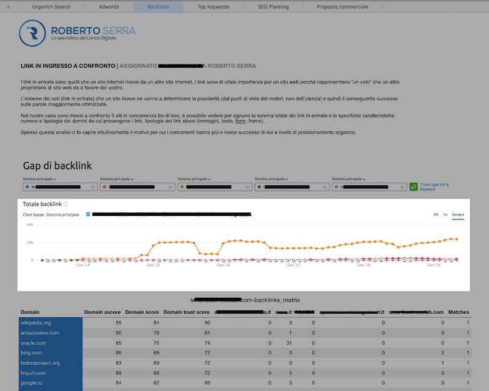Open the SEO Planning tab
This screenshot has width=489, height=391.
[273, 7]
